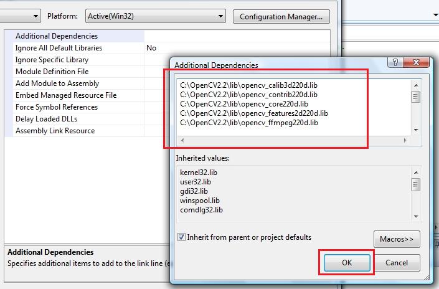Screen dimensions: 439x289
Task: Click the opencv_calib3d220d.lib line
Action: tap(248, 85)
